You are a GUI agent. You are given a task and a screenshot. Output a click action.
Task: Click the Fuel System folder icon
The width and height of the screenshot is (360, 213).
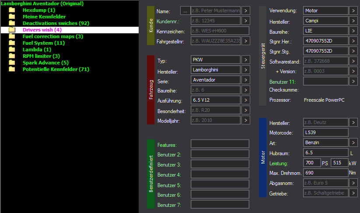[12, 43]
